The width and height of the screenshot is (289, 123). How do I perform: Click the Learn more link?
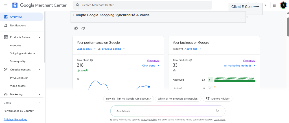pyautogui.click(x=220, y=120)
